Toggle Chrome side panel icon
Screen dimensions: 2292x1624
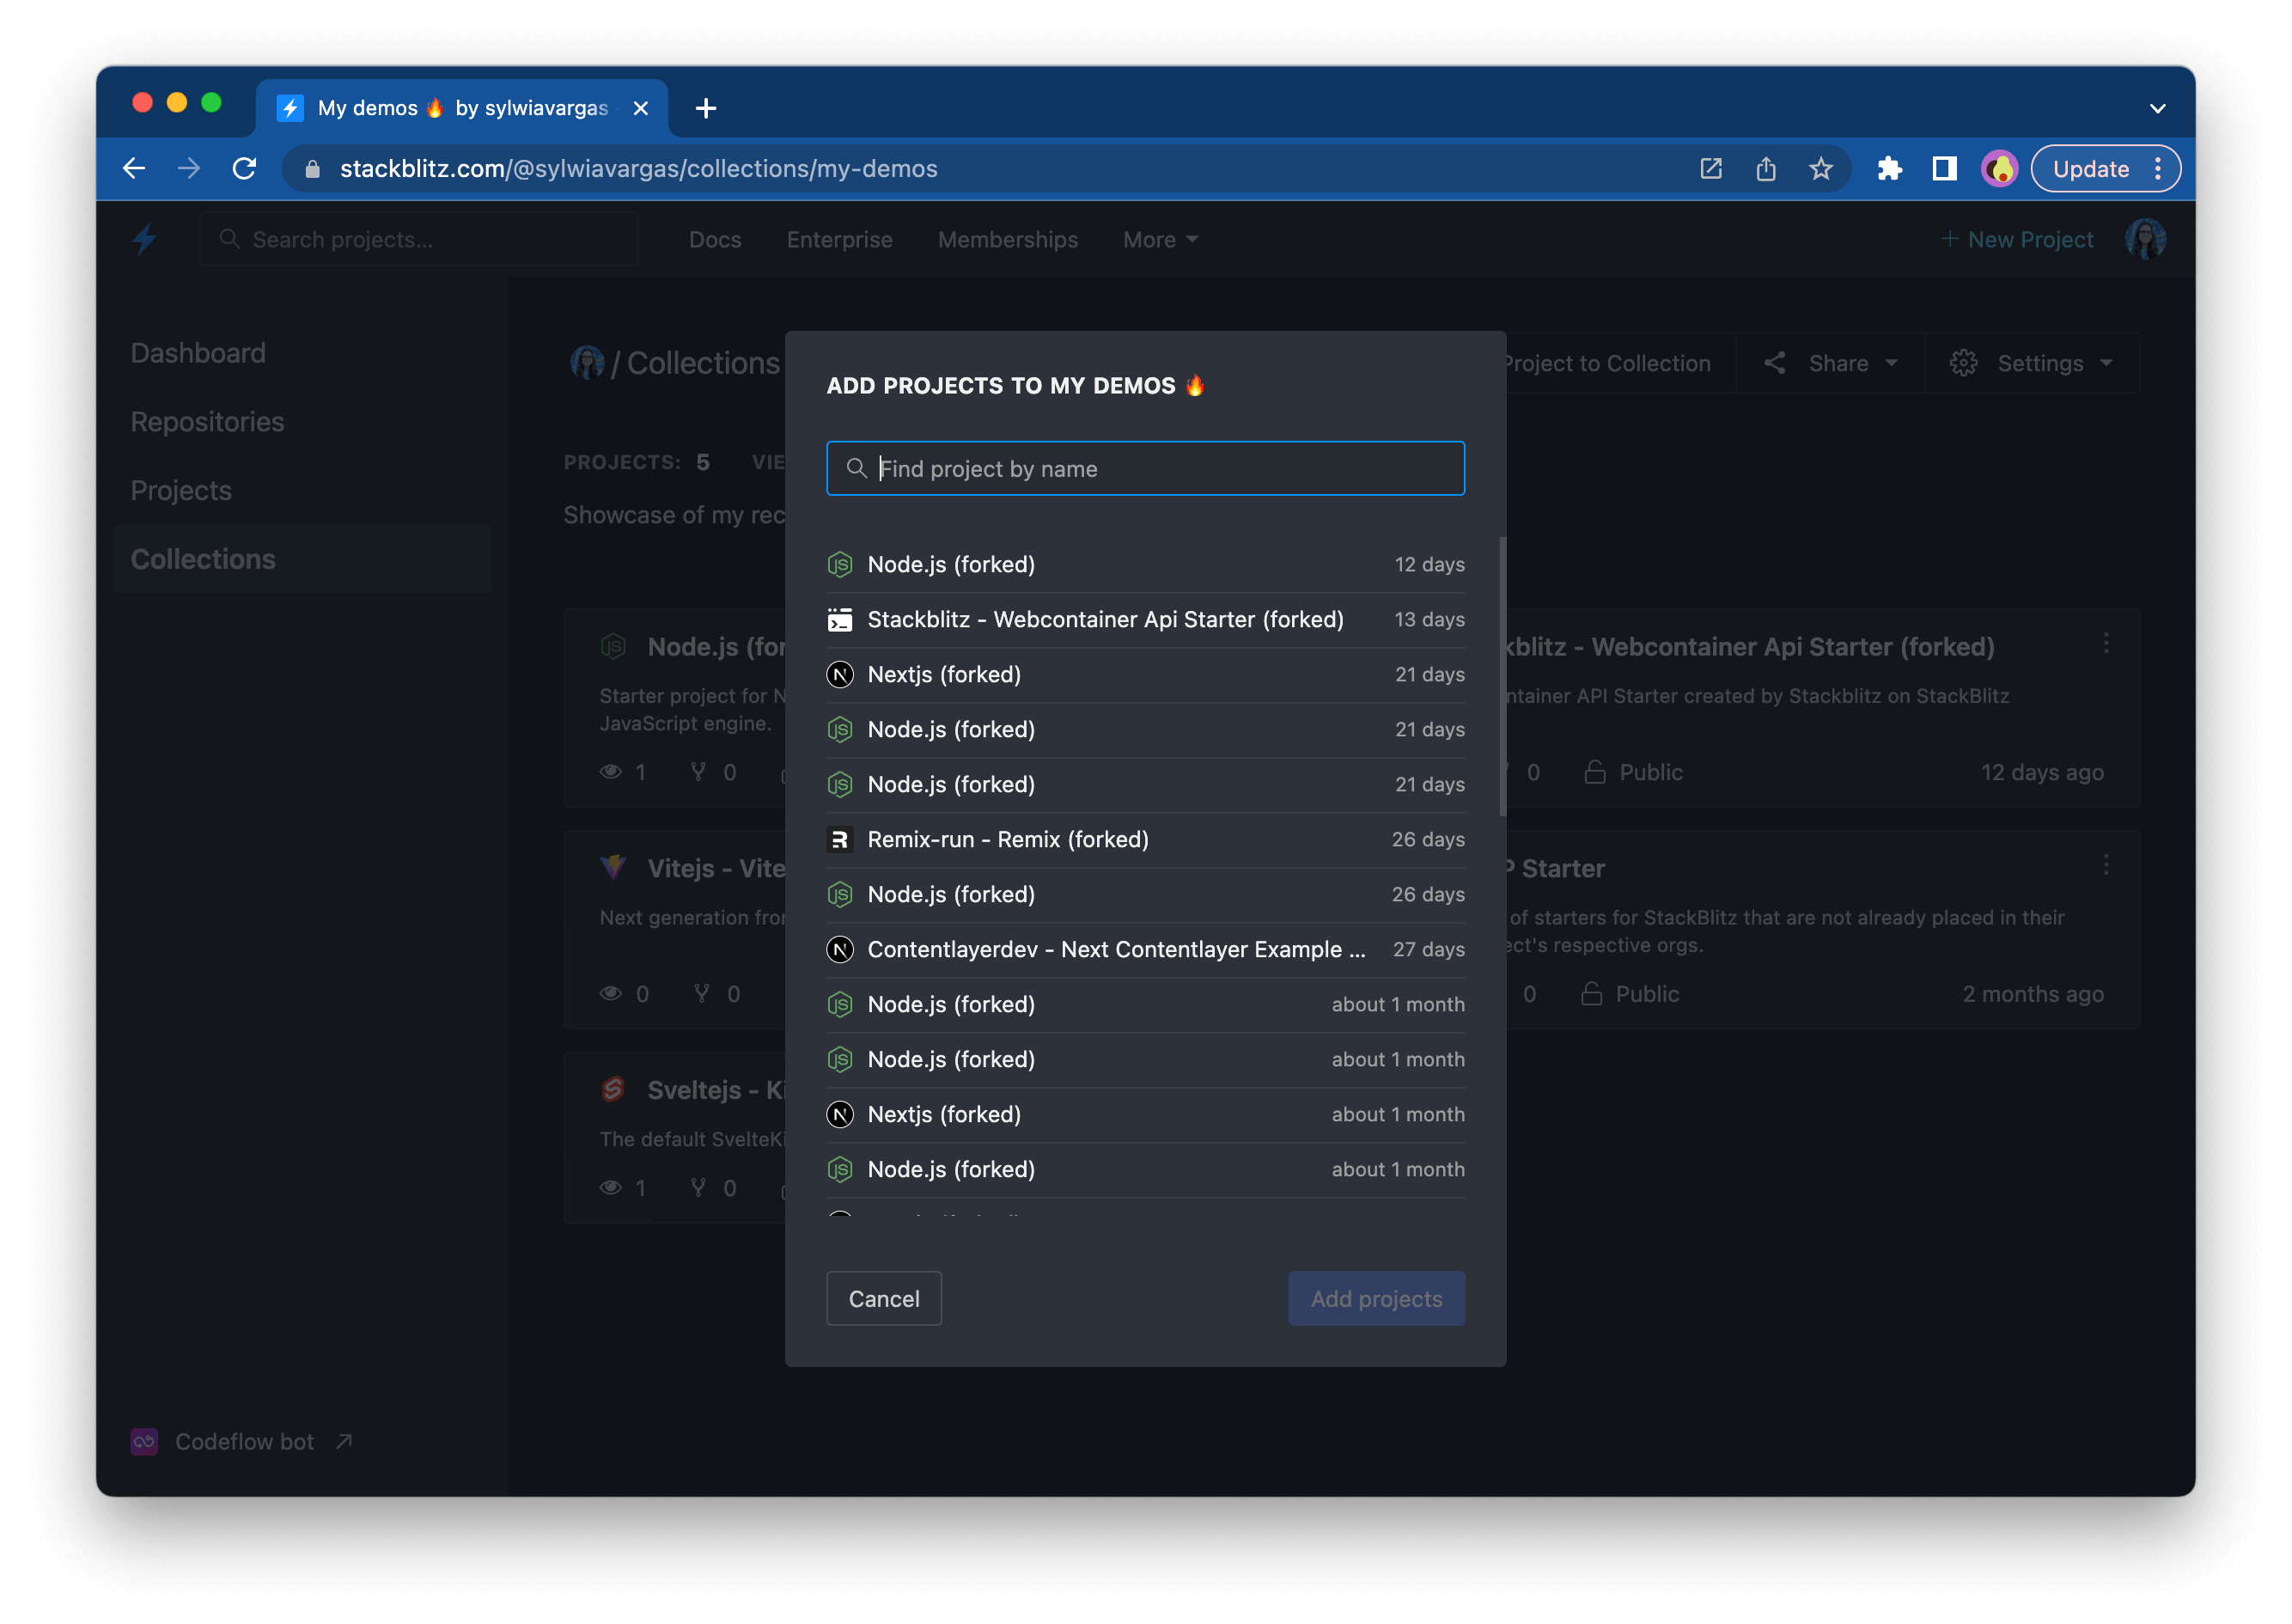click(x=1944, y=168)
